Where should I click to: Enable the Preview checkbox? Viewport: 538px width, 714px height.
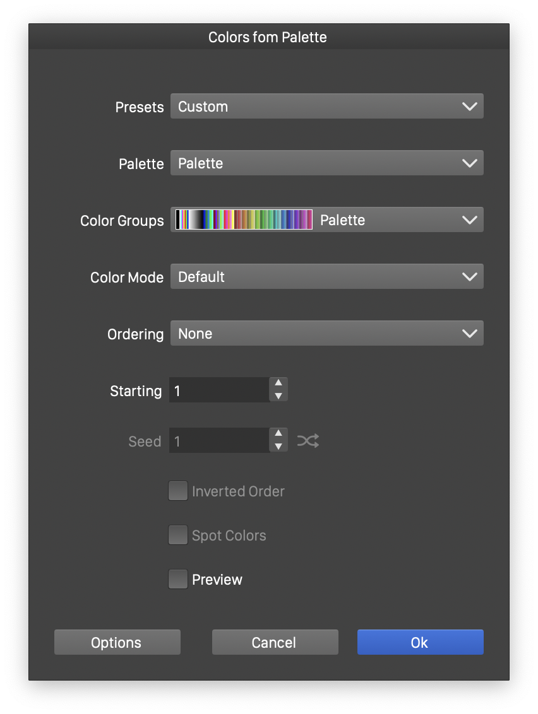click(178, 579)
